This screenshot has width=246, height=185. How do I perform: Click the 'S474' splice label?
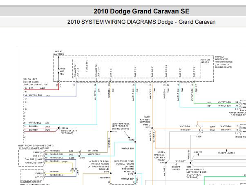pyautogui.click(x=107, y=172)
